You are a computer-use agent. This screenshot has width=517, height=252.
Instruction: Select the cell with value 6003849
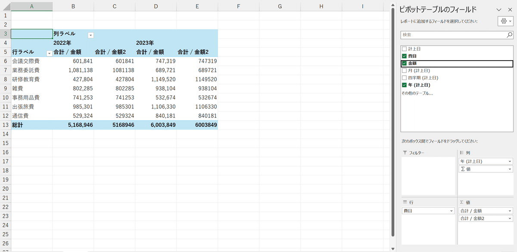197,125
